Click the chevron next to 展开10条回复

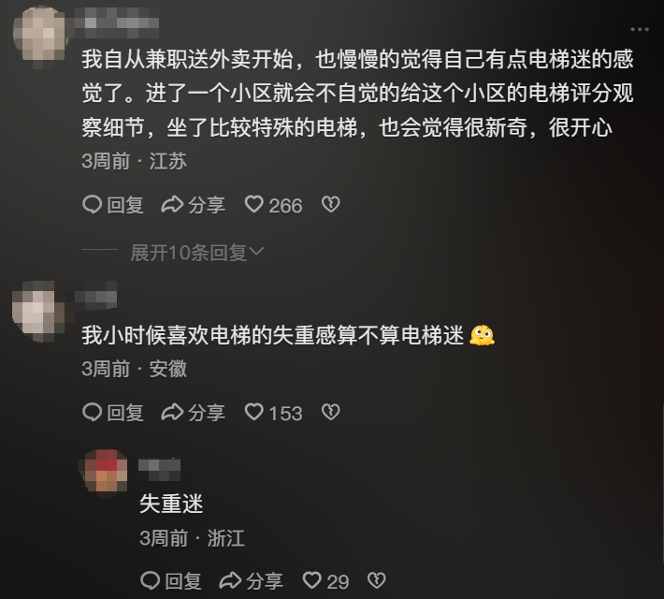[x=256, y=252]
